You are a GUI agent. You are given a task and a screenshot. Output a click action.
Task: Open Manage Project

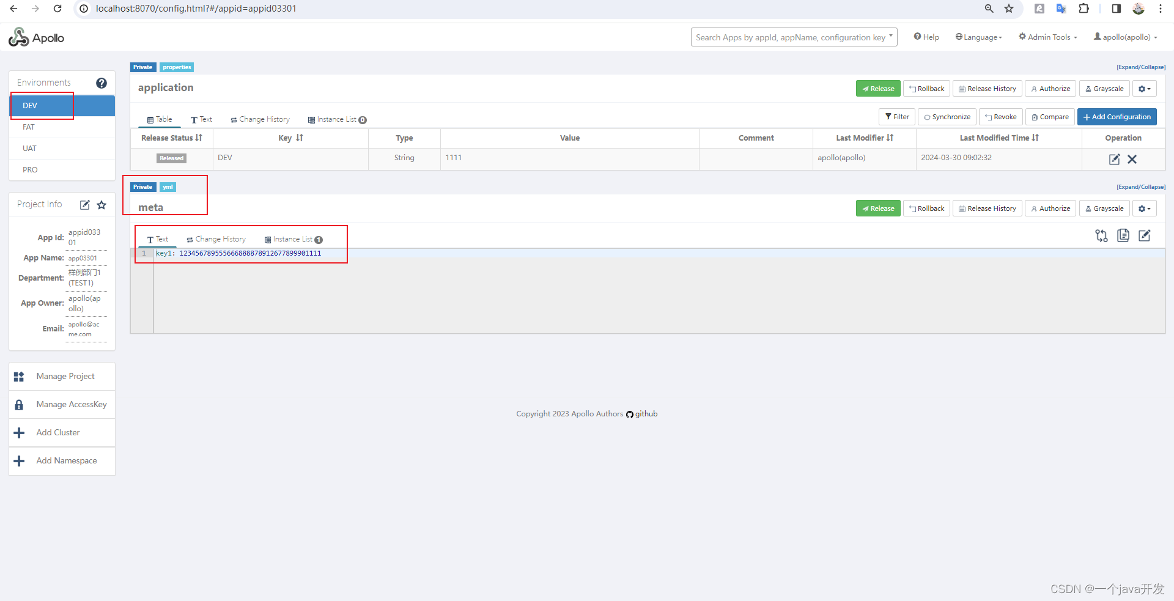click(x=62, y=377)
